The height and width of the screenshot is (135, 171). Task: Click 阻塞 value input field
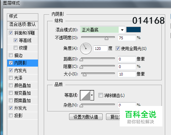pyautogui.click(x=127, y=67)
